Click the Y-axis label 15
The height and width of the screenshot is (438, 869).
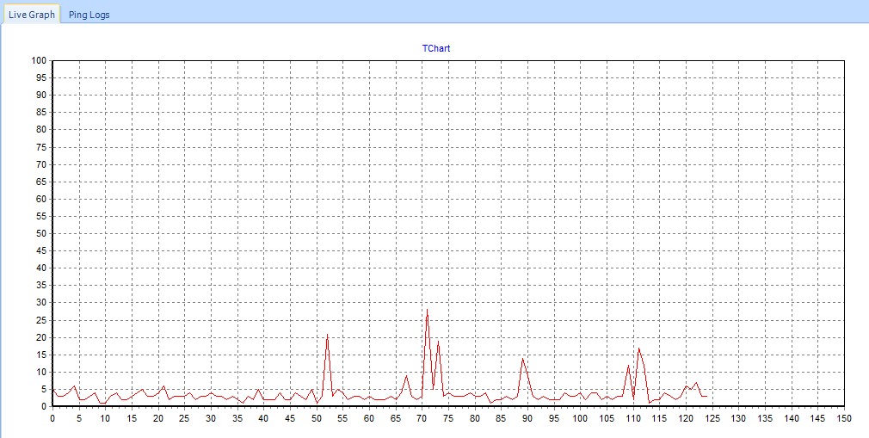coord(42,355)
